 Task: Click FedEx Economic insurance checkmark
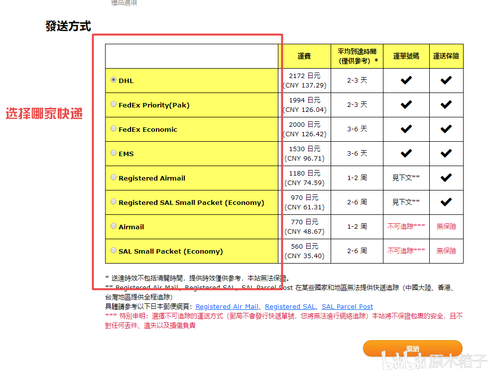coord(446,129)
